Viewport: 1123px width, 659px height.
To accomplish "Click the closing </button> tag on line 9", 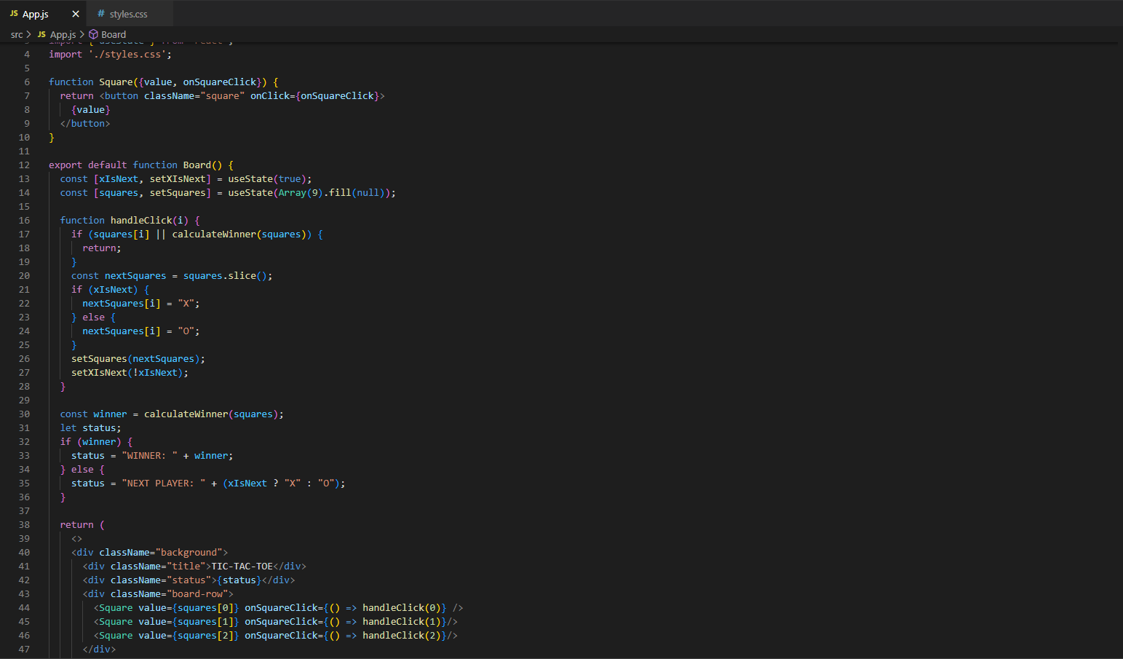I will (x=85, y=124).
